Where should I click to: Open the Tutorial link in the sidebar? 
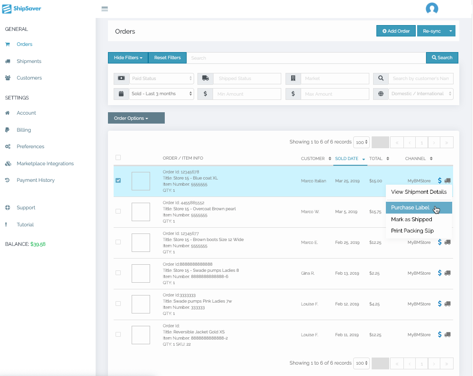tap(25, 224)
